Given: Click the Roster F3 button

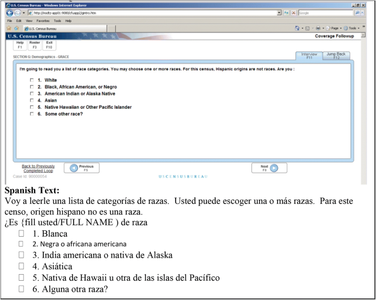Looking at the screenshot, I should click(x=35, y=45).
